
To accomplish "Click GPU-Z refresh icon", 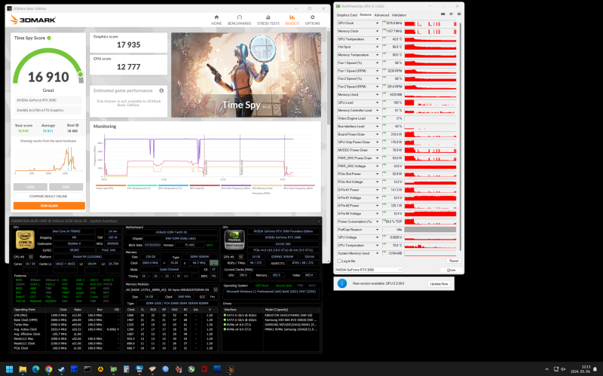I will (x=451, y=14).
